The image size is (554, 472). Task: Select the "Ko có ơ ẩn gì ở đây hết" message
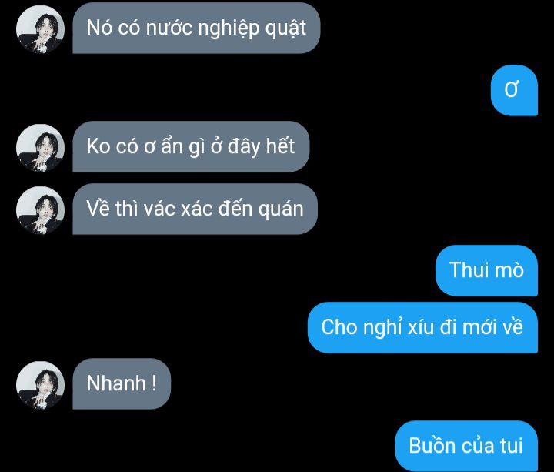click(x=191, y=146)
